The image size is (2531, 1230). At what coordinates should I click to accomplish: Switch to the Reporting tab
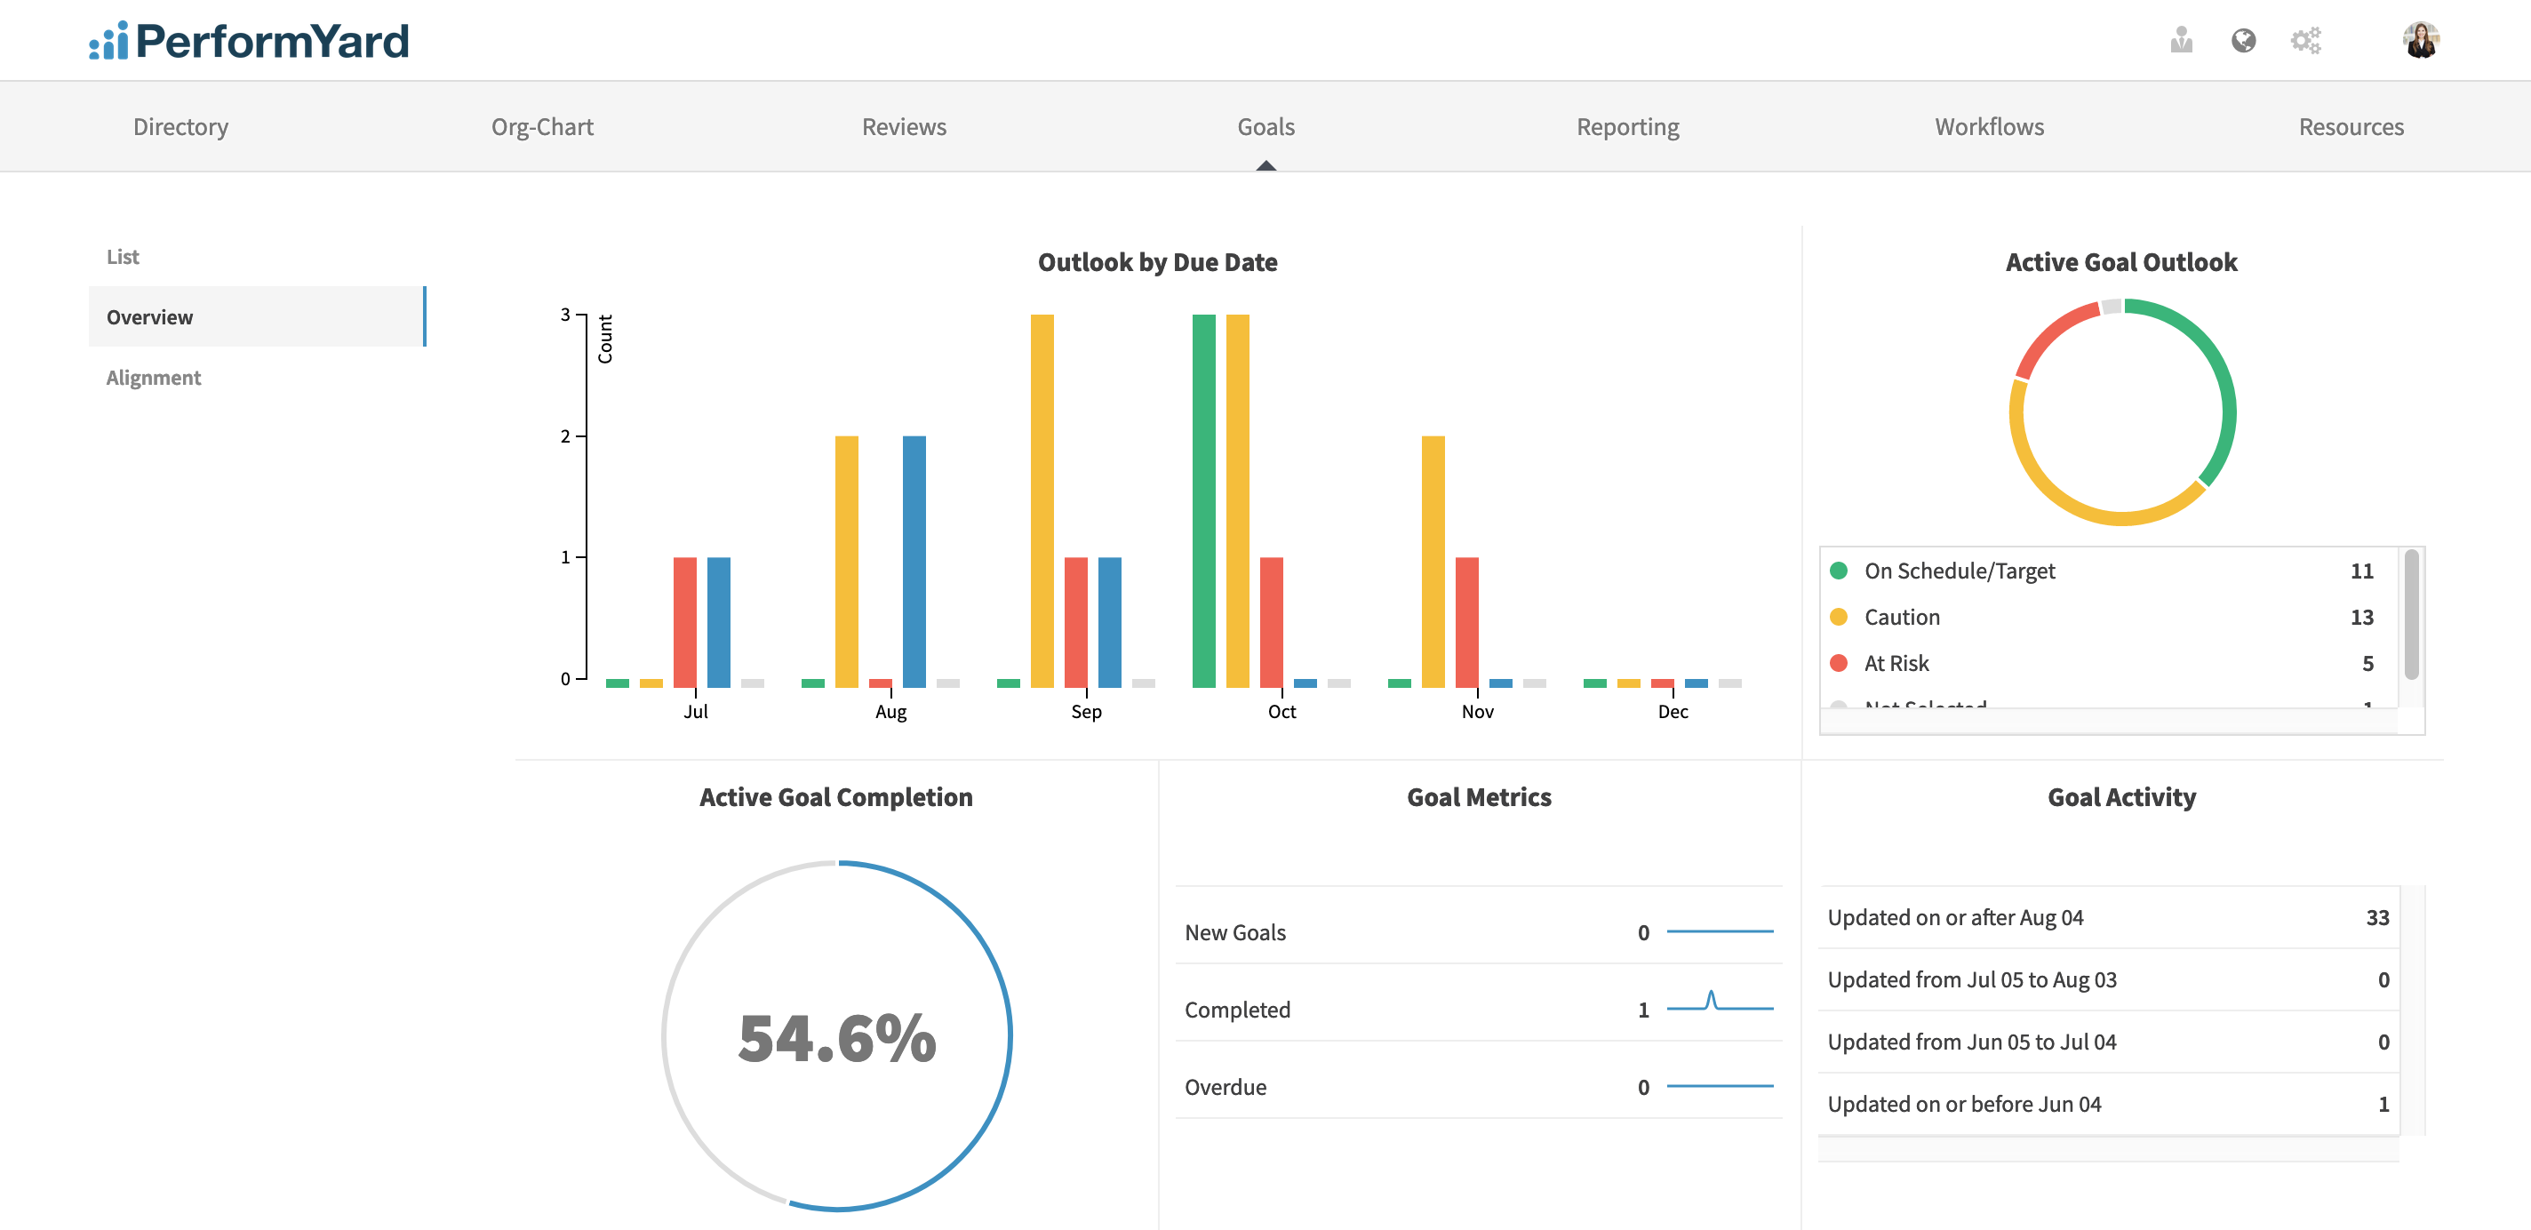(1627, 127)
